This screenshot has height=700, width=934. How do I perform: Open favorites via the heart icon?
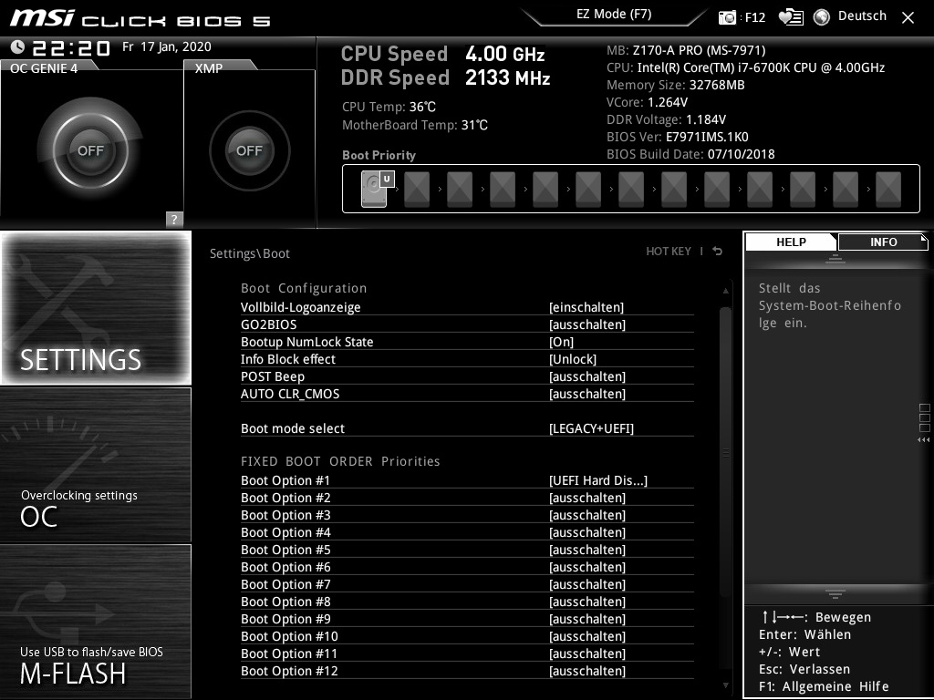click(x=791, y=17)
